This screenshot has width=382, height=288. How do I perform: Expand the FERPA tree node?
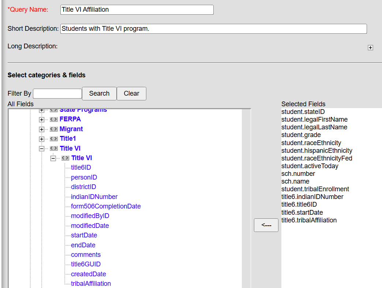coord(41,119)
